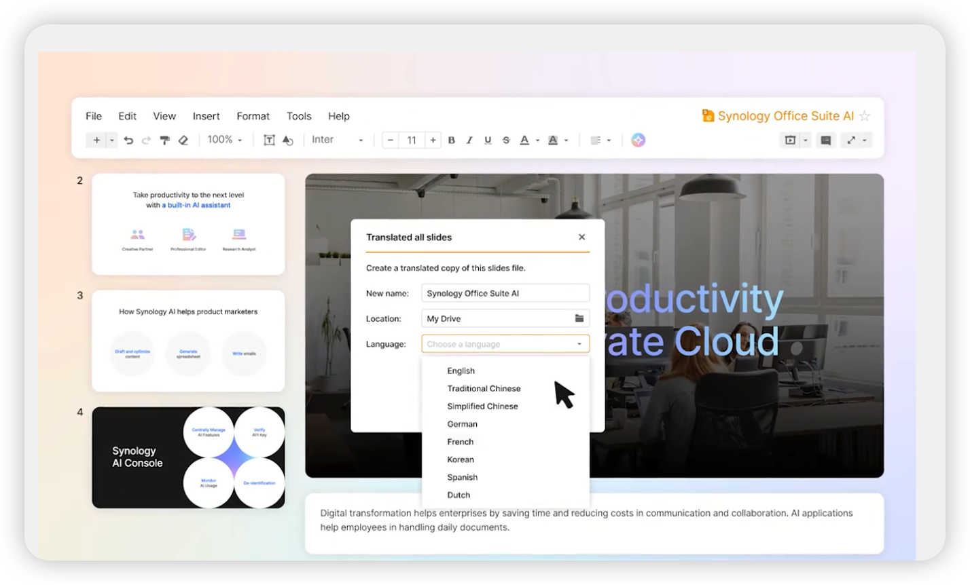Launch the AI assistant sparkle icon
970x585 pixels.
[x=638, y=140]
